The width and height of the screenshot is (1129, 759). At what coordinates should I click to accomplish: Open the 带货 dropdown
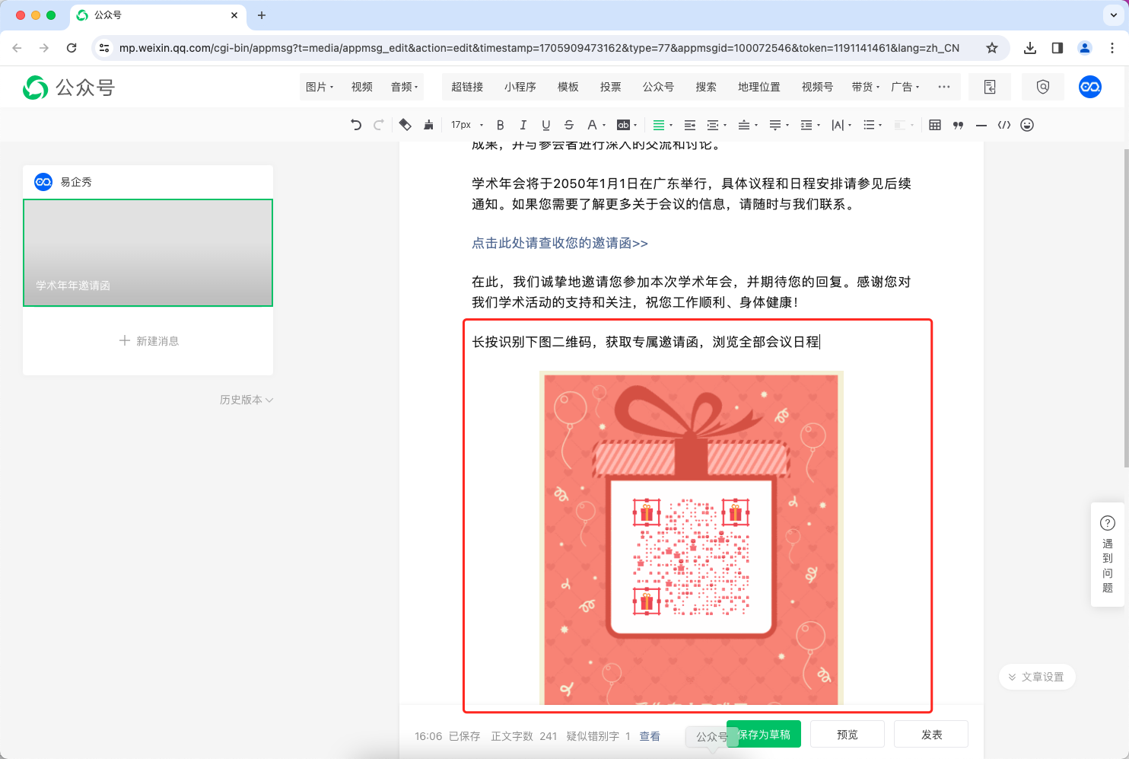coord(866,87)
